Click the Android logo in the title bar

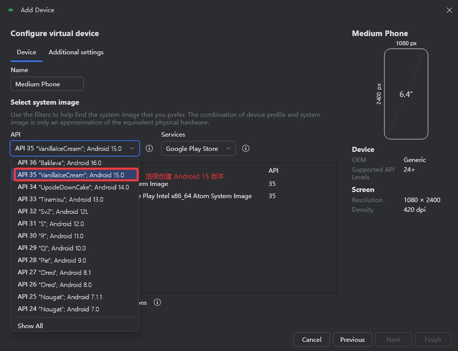click(x=11, y=10)
